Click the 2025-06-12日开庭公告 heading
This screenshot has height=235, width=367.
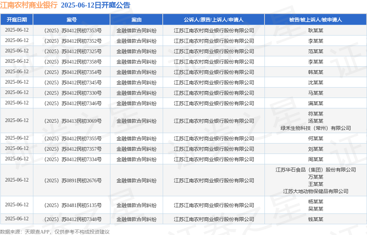pos(95,5)
